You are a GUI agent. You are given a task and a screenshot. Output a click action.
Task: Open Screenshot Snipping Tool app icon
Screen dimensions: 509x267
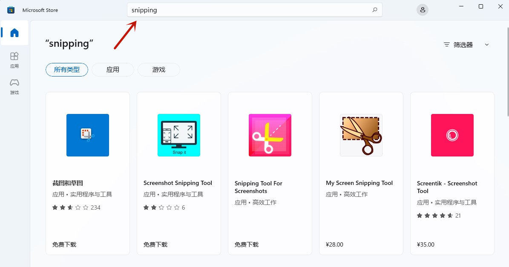pyautogui.click(x=179, y=135)
